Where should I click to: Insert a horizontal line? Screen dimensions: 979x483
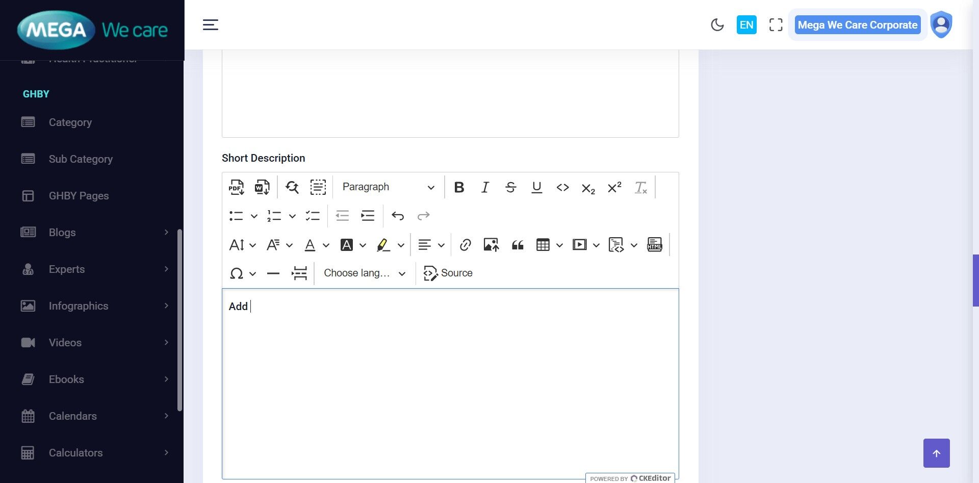click(273, 273)
